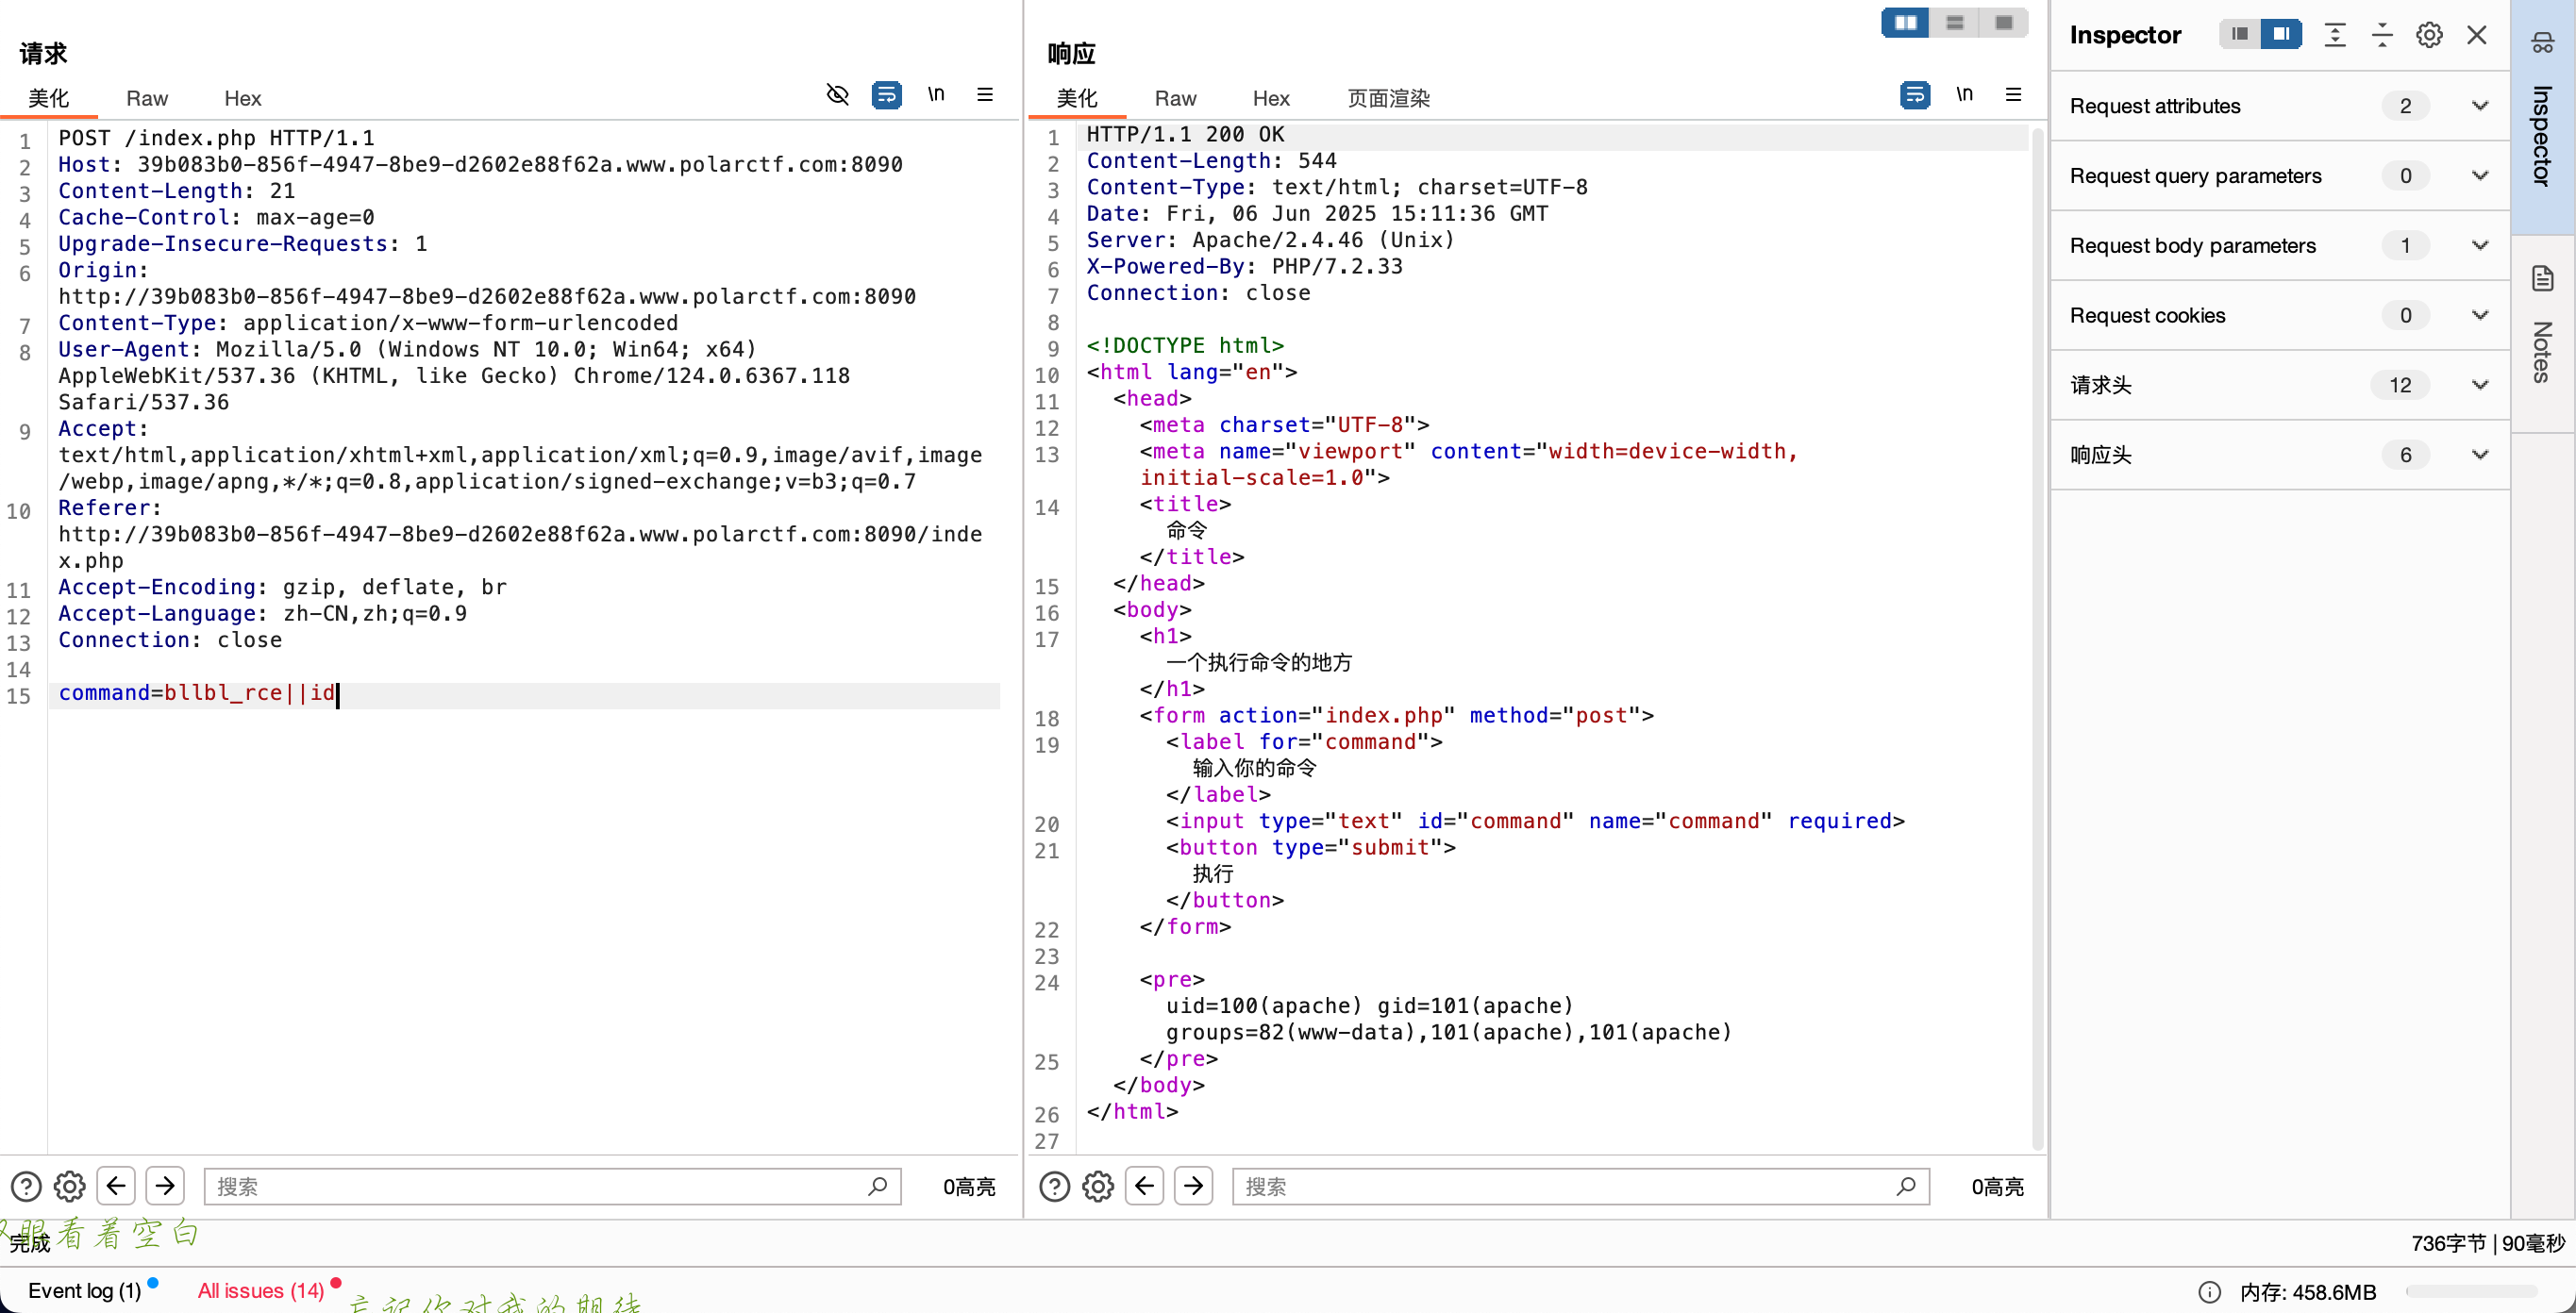Toggle the \n newline display in response panel
The height and width of the screenshot is (1313, 2576).
(x=1964, y=95)
